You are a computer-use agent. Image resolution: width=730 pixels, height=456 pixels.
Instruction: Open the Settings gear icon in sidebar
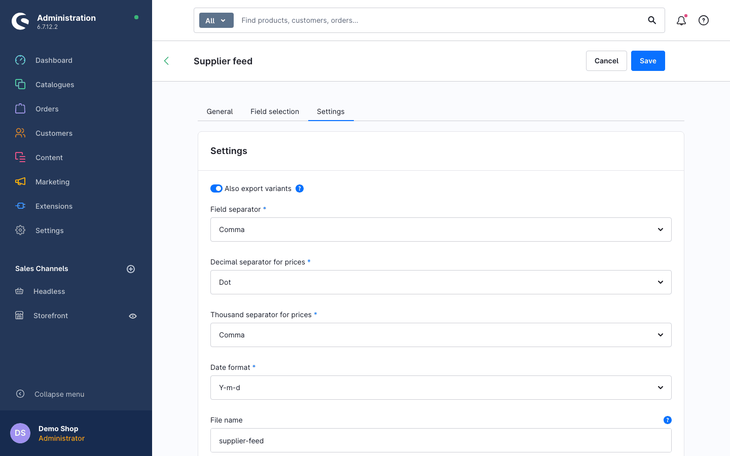[x=20, y=231]
